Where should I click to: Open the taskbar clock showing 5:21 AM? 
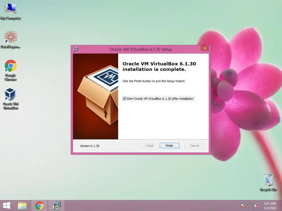[x=270, y=206]
